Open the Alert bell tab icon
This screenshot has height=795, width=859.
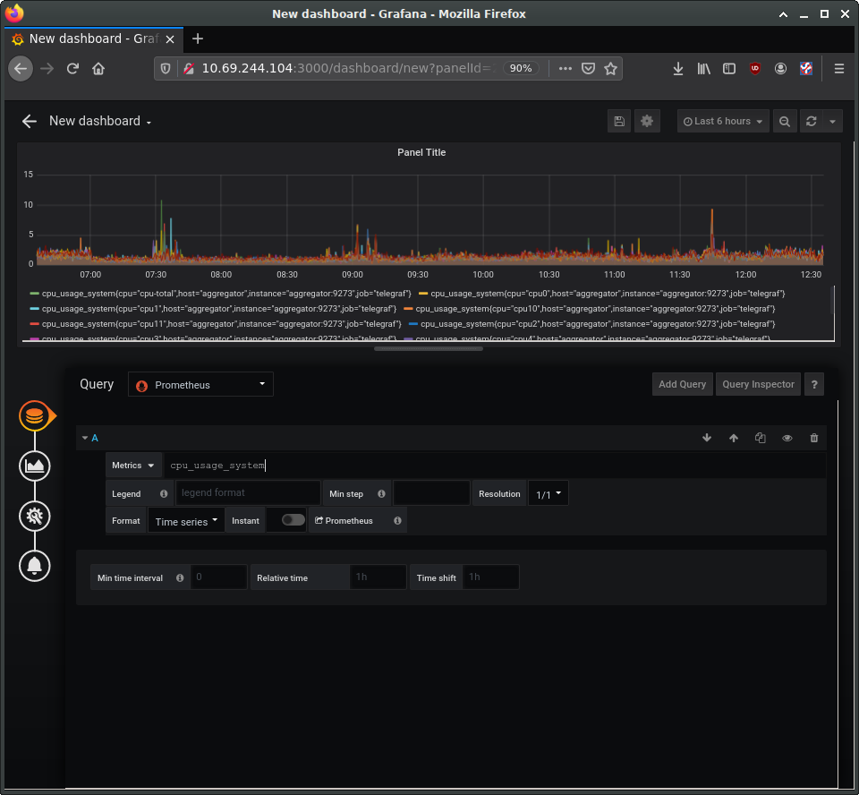[x=35, y=566]
